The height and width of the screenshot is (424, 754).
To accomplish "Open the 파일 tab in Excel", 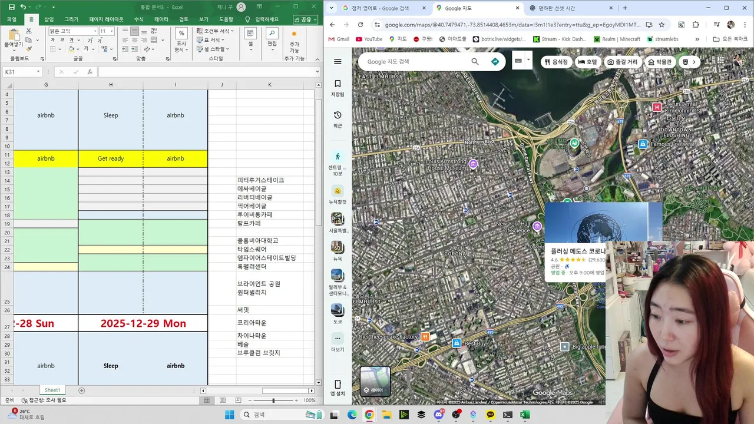I will pos(12,19).
